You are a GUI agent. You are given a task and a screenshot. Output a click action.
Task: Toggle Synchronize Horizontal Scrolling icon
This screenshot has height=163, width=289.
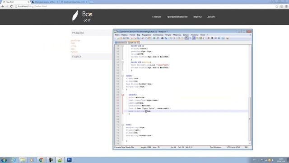[x=182, y=38]
